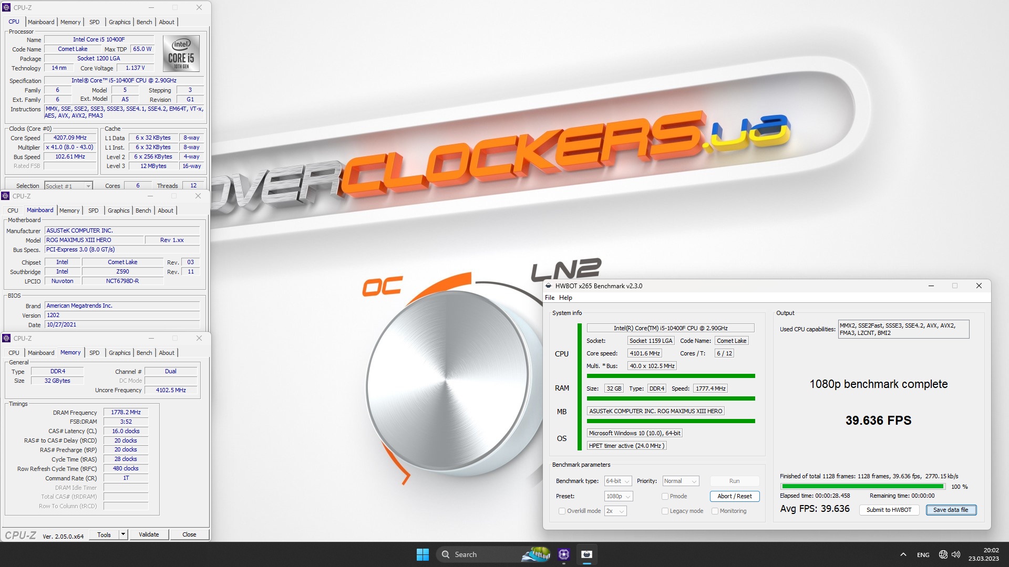Switch to SPD tab in top CPU-Z window

(95, 22)
